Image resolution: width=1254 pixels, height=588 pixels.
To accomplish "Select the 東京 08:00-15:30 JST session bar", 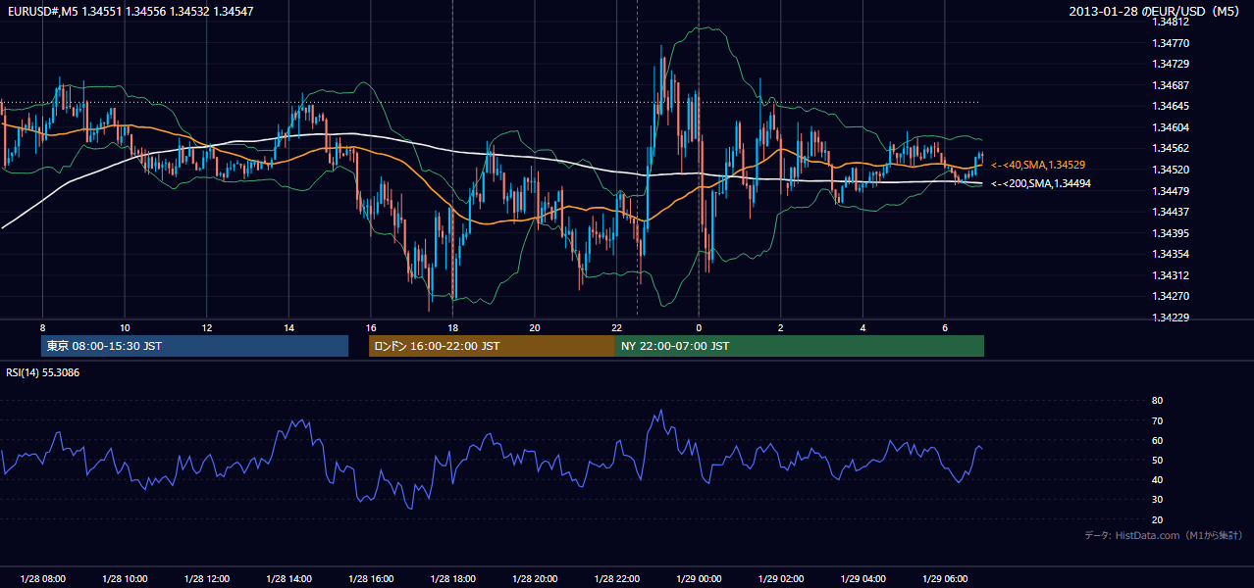I will click(x=194, y=346).
